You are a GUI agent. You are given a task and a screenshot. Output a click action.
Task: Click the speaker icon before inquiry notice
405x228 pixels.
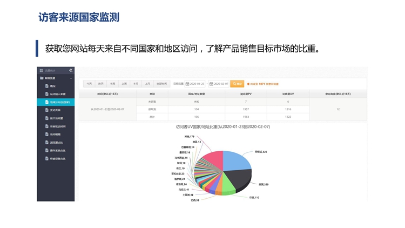pyautogui.click(x=248, y=84)
